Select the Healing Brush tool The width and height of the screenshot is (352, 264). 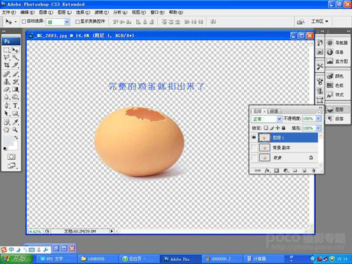7,74
